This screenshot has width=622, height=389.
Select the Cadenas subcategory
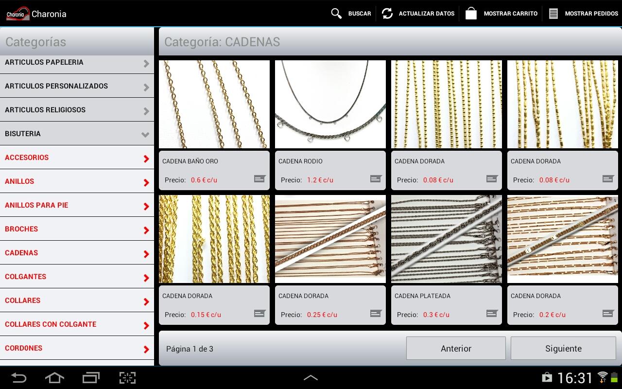(77, 253)
